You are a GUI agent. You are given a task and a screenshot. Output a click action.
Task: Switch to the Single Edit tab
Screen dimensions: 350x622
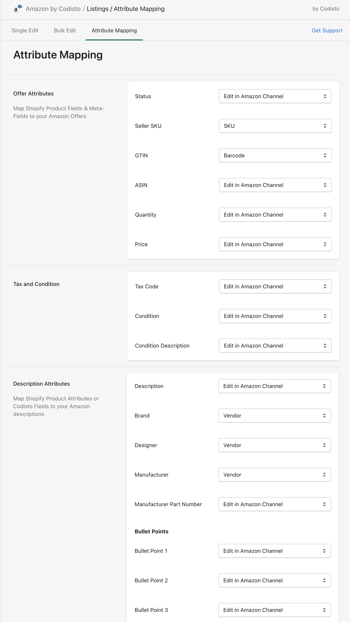click(25, 30)
